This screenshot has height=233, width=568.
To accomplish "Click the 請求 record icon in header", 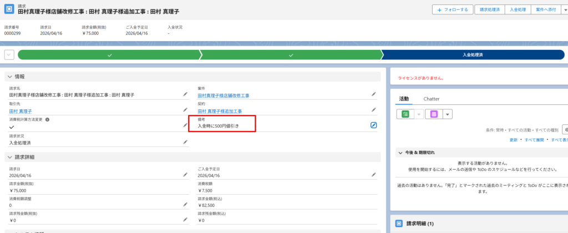I will coord(9,9).
